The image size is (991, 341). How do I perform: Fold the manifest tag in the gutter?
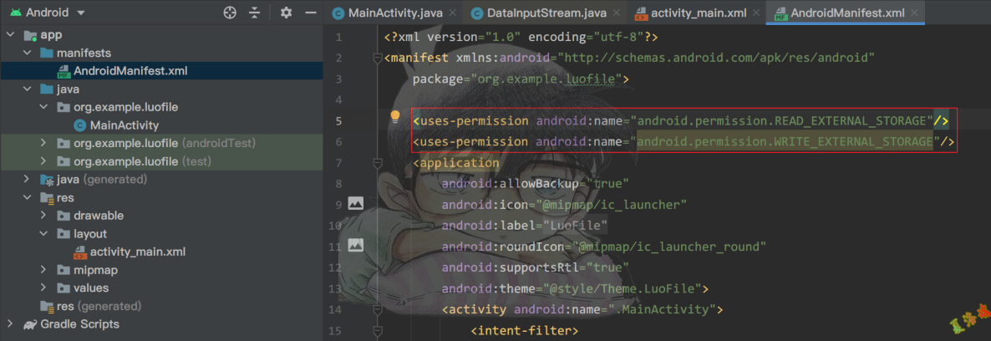377,58
